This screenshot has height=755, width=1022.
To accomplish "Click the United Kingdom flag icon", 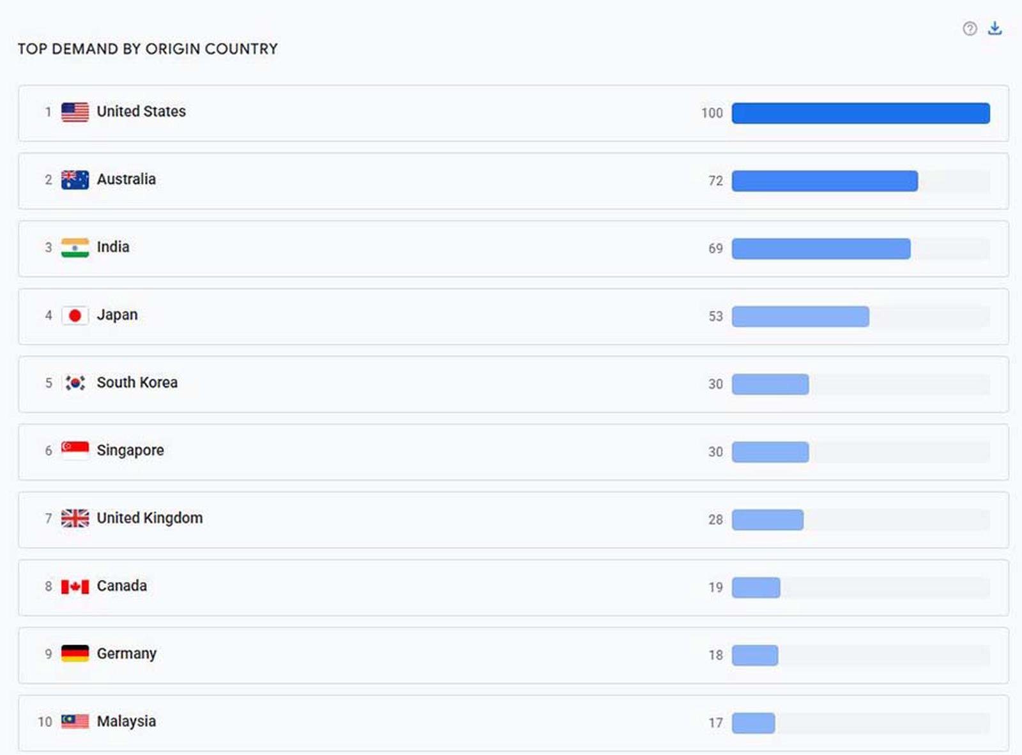I will tap(75, 518).
